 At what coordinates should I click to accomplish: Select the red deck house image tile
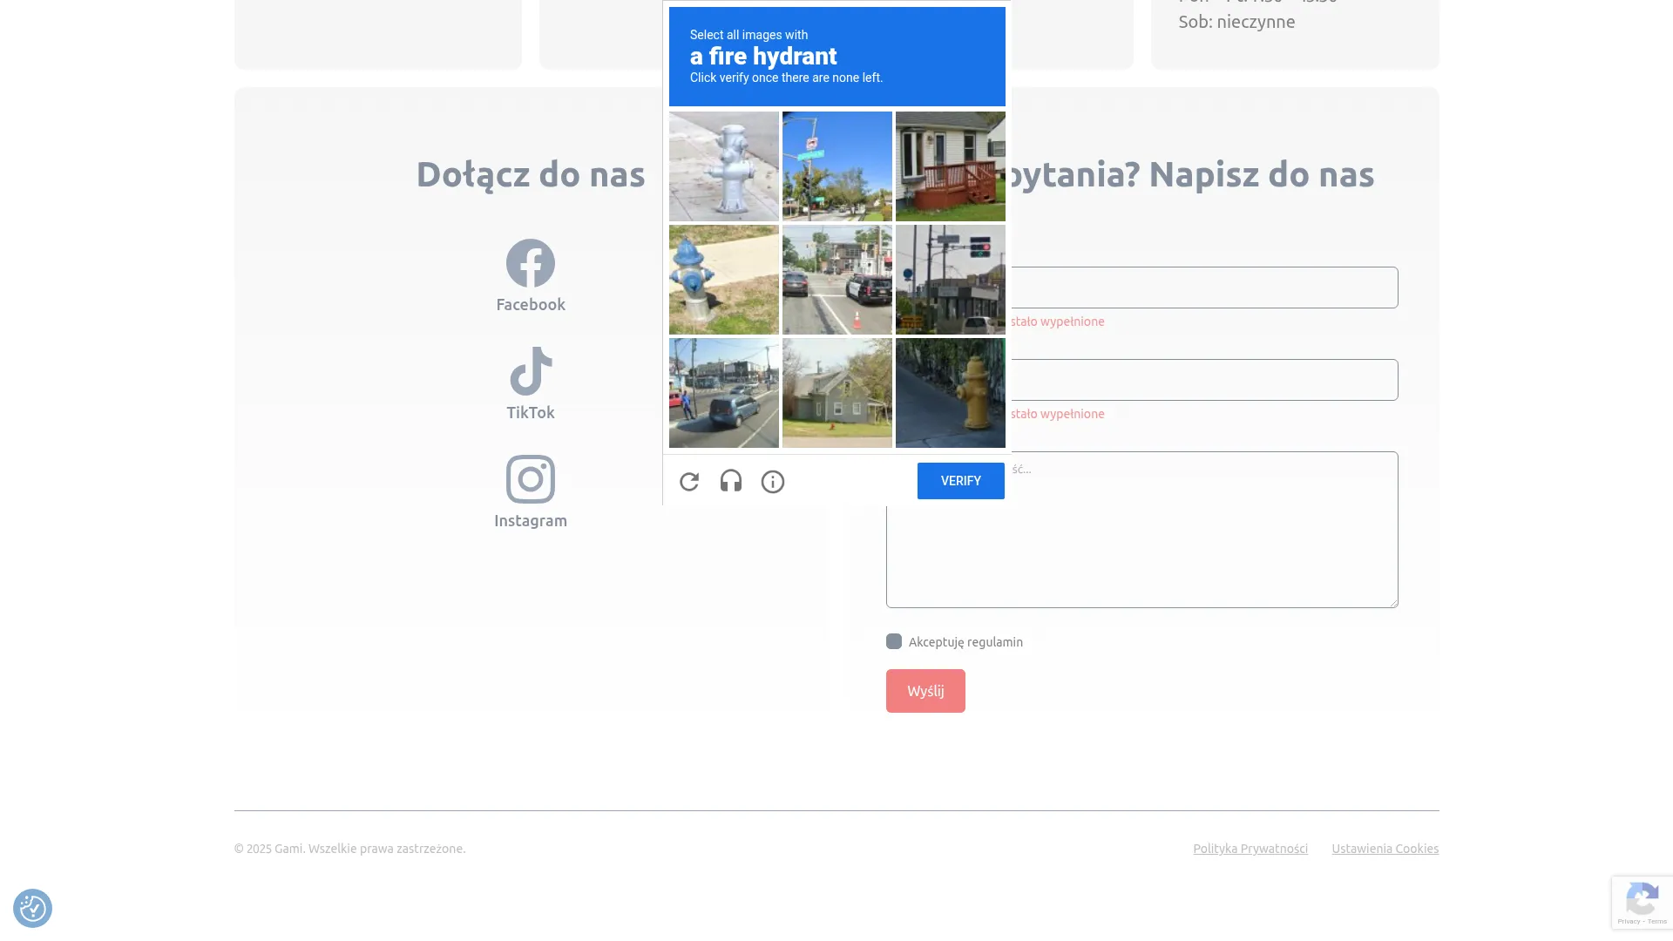[950, 166]
